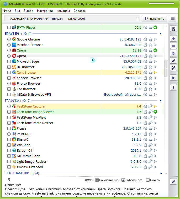Click the Выполнить button
Screen dimensions: 180x199
(x=155, y=18)
